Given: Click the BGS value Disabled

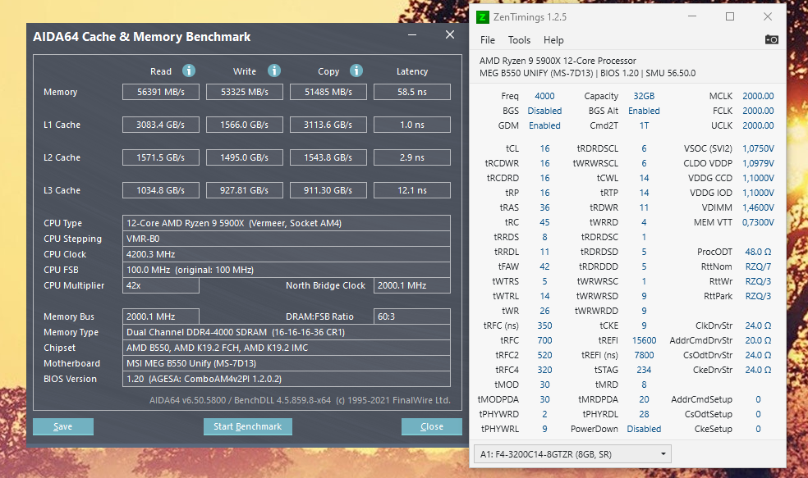Looking at the screenshot, I should (544, 112).
